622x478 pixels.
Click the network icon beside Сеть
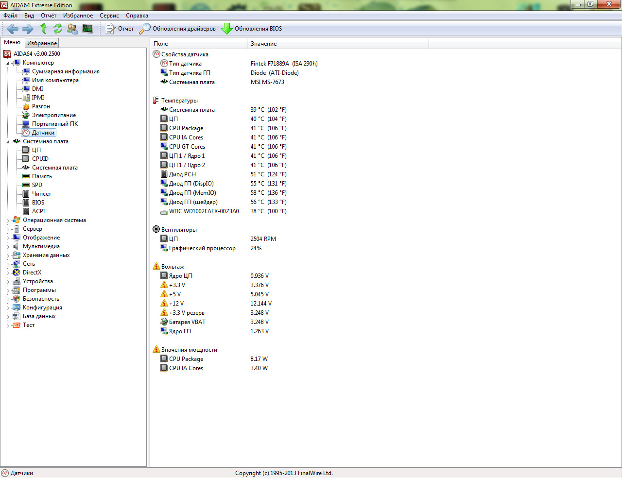[x=17, y=264]
